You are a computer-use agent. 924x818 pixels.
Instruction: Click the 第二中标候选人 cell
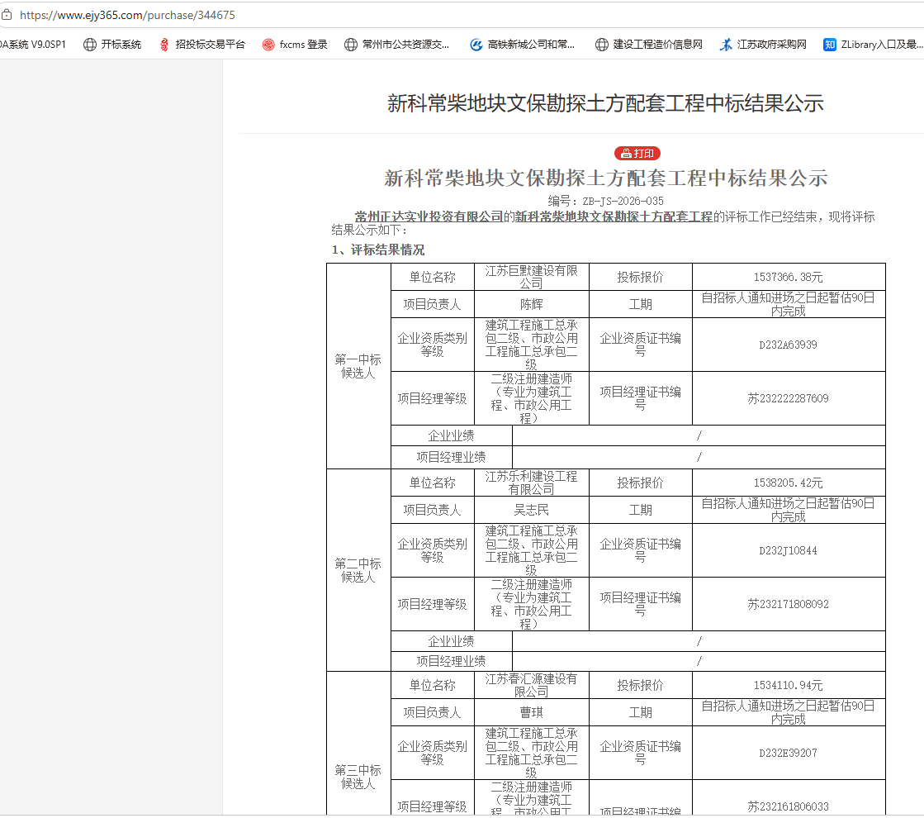358,570
